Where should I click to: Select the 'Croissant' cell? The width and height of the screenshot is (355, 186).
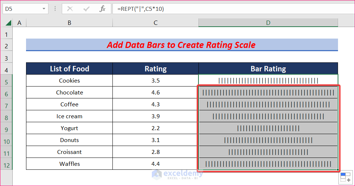point(69,152)
